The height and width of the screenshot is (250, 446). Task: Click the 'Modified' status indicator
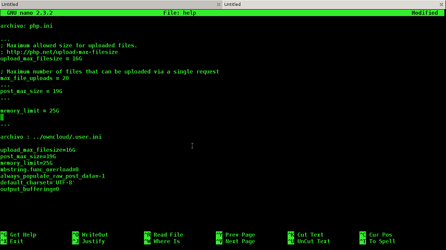(425, 13)
